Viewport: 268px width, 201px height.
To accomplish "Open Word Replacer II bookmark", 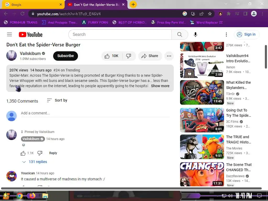I will tap(206, 23).
